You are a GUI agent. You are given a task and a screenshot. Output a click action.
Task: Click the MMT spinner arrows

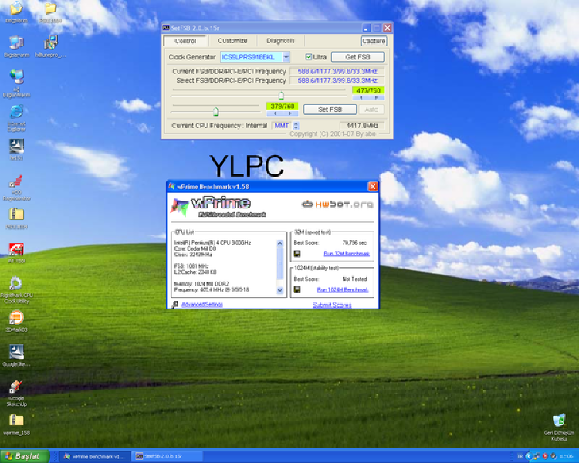click(x=296, y=126)
